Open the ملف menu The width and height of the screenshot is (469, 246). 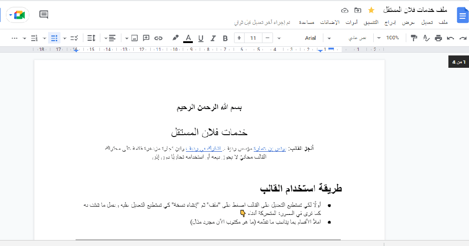click(443, 22)
